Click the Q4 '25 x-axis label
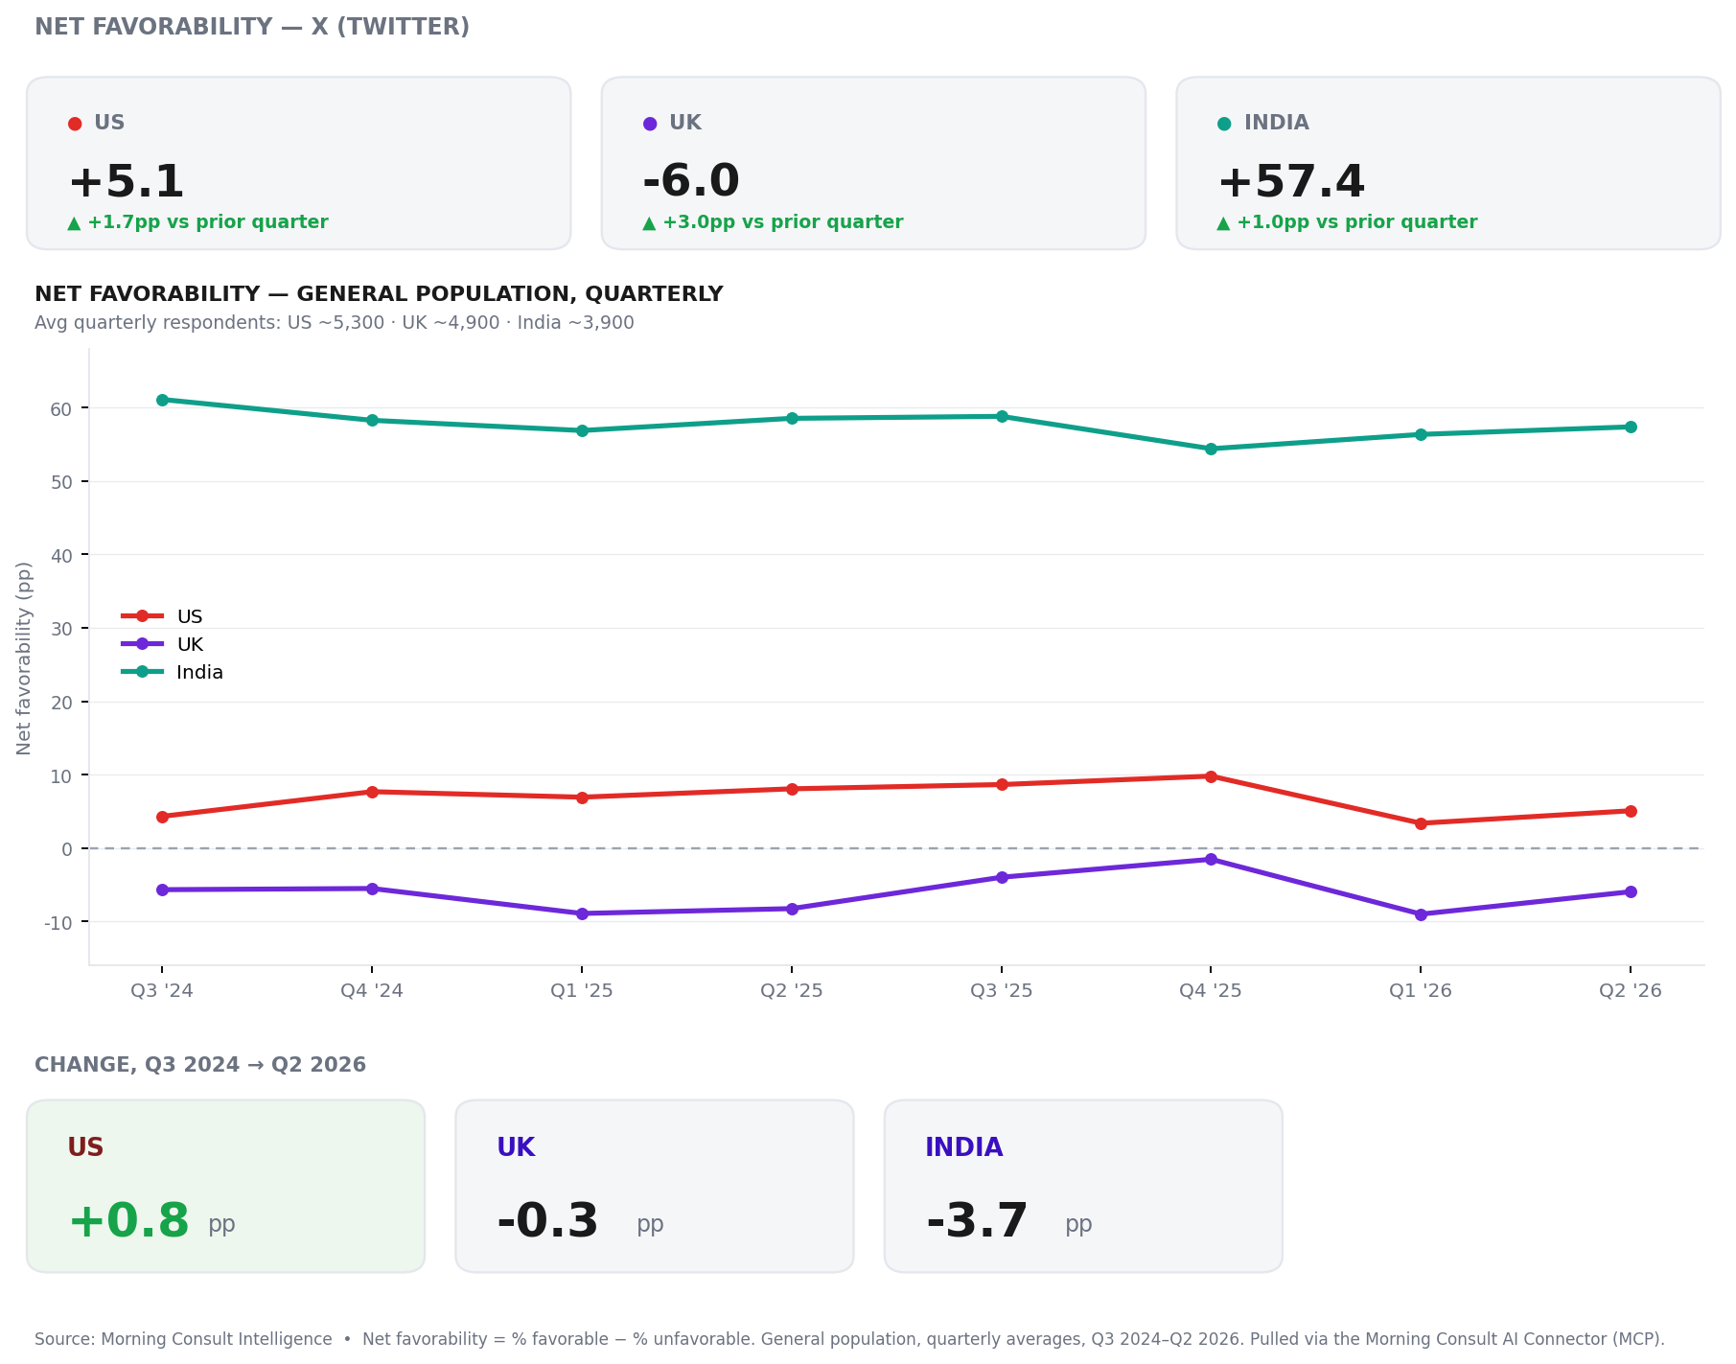The image size is (1736, 1364). (x=1211, y=991)
